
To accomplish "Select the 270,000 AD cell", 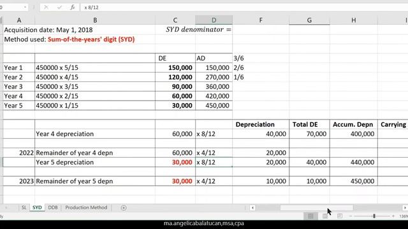I will (x=214, y=77).
